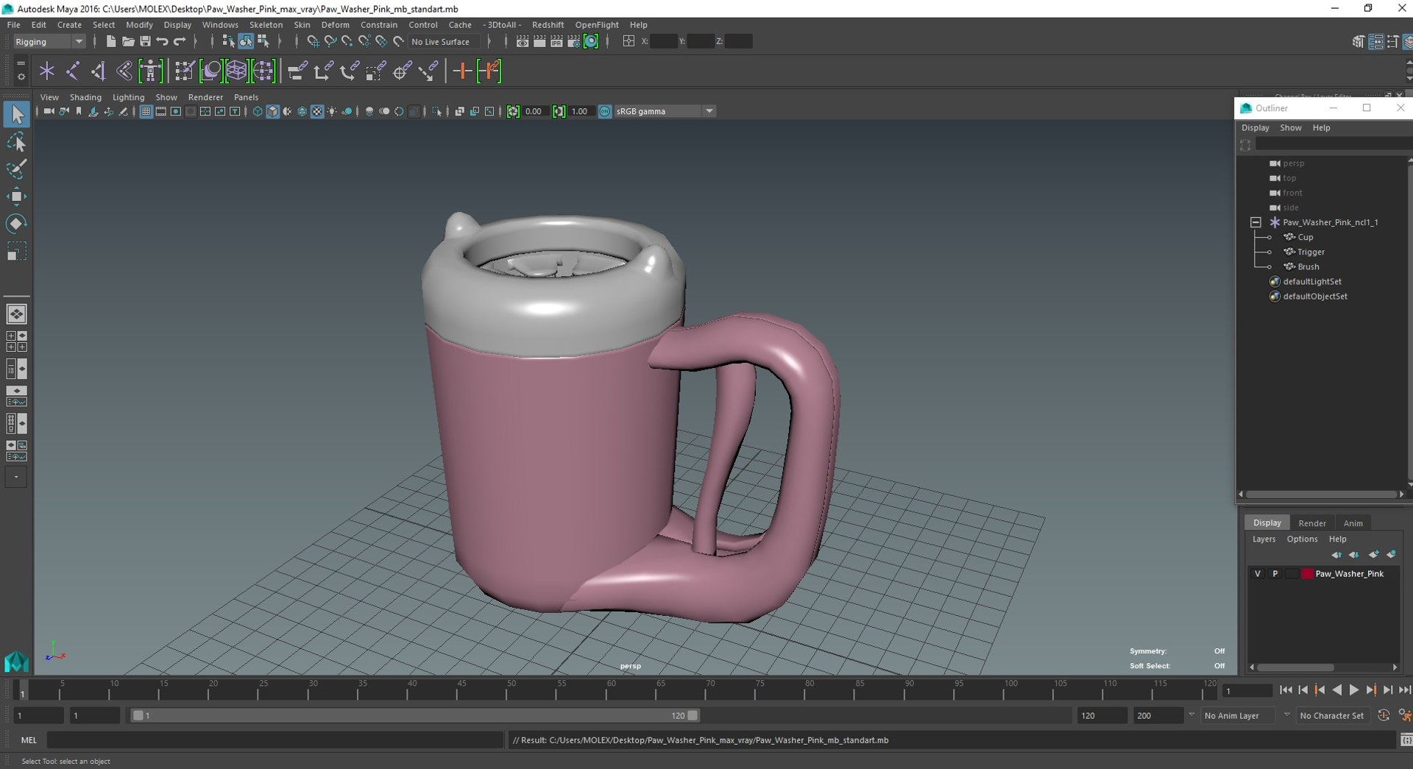The image size is (1413, 769).
Task: Select the Brush node in Outliner
Action: point(1308,266)
